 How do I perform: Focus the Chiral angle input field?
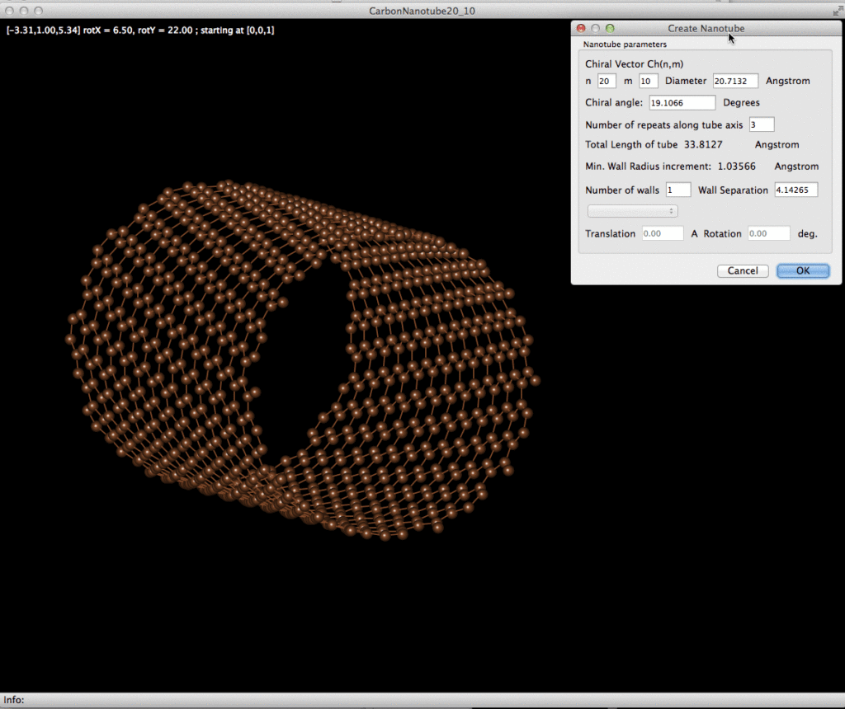click(682, 103)
